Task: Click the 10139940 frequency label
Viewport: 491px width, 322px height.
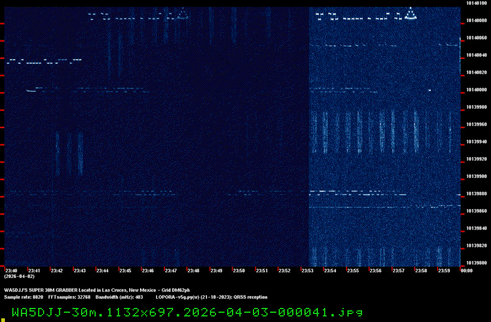Action: tap(476, 142)
